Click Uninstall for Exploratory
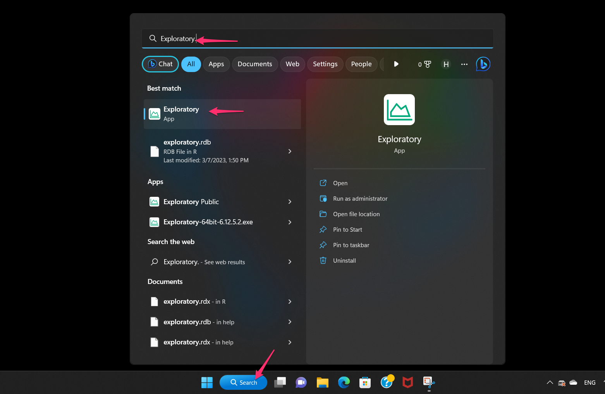605x394 pixels. (344, 260)
